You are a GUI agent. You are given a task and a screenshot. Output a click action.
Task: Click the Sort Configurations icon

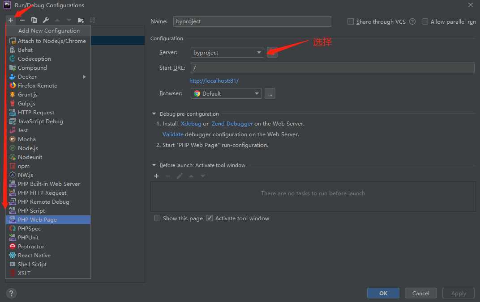[92, 20]
